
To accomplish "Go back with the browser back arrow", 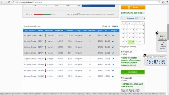I will [x=2, y=2].
